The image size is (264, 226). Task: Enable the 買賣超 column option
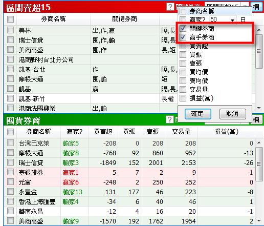(x=183, y=46)
